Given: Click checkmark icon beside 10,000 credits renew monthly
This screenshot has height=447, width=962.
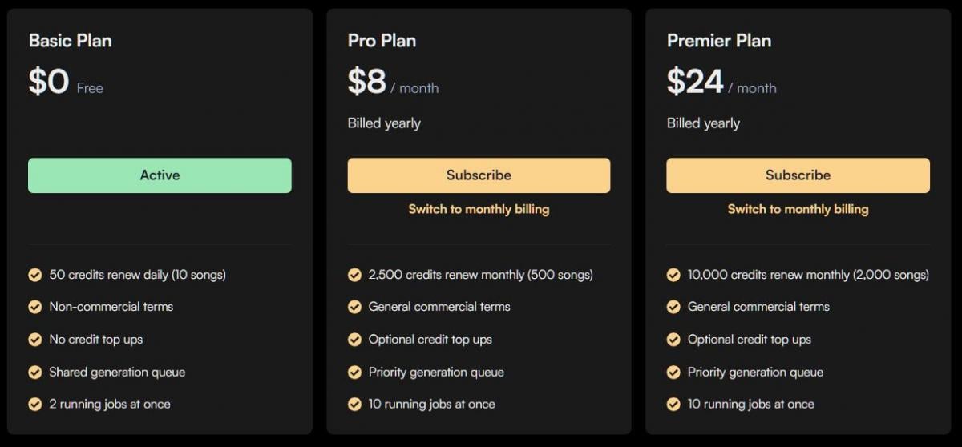Looking at the screenshot, I should (x=673, y=275).
